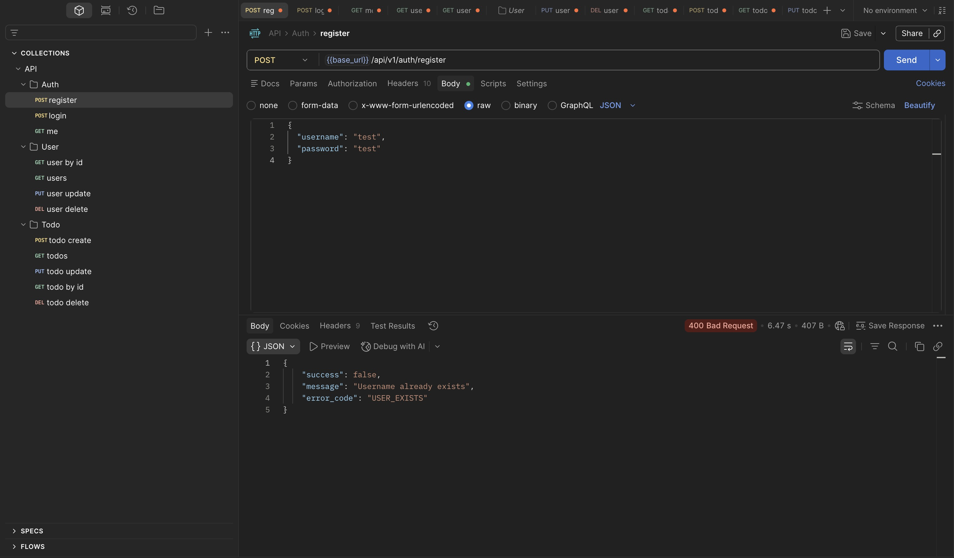Click the response history clock icon
Screen dimensions: 954x558
[x=433, y=326]
